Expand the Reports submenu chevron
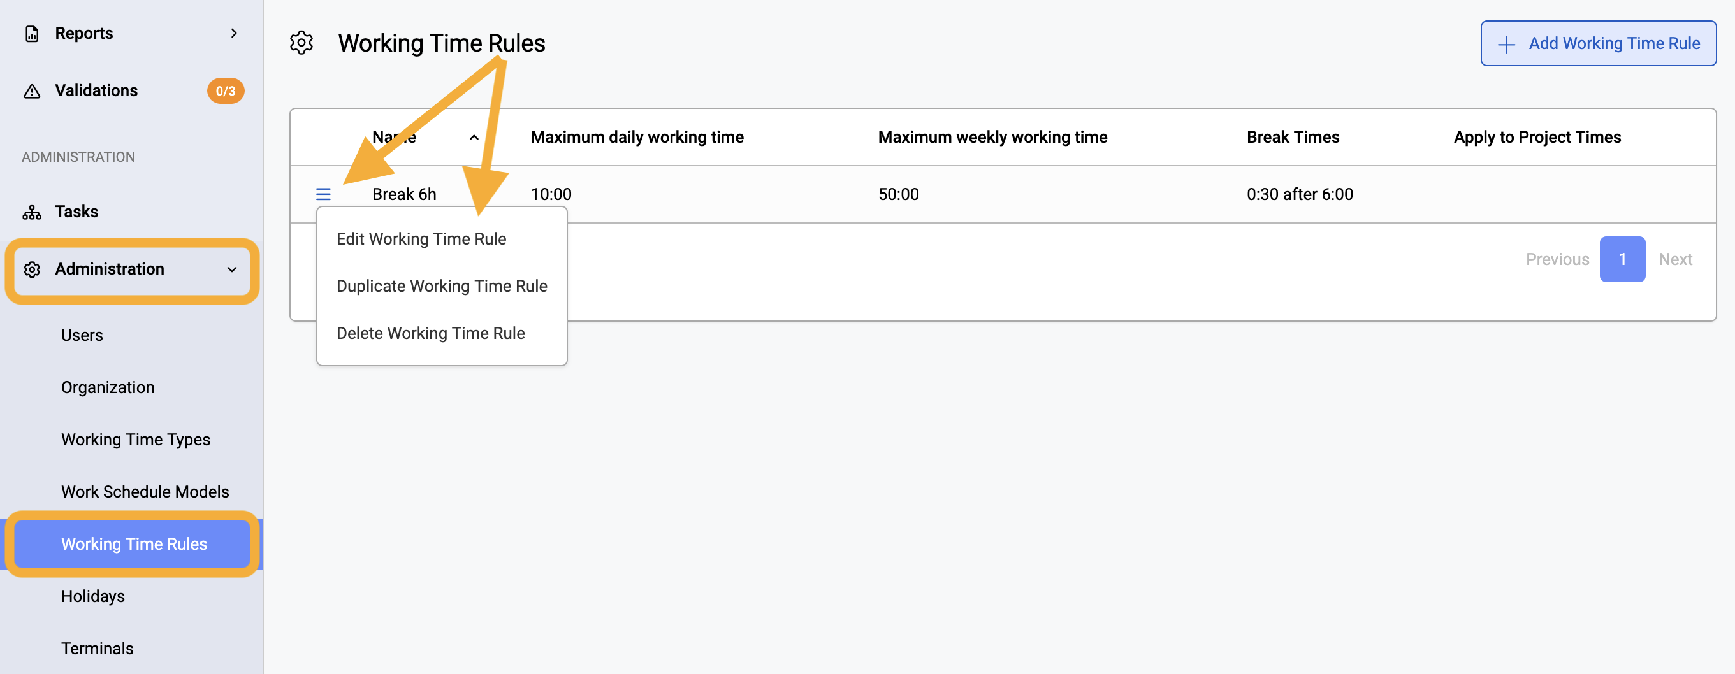Viewport: 1735px width, 674px height. click(234, 33)
